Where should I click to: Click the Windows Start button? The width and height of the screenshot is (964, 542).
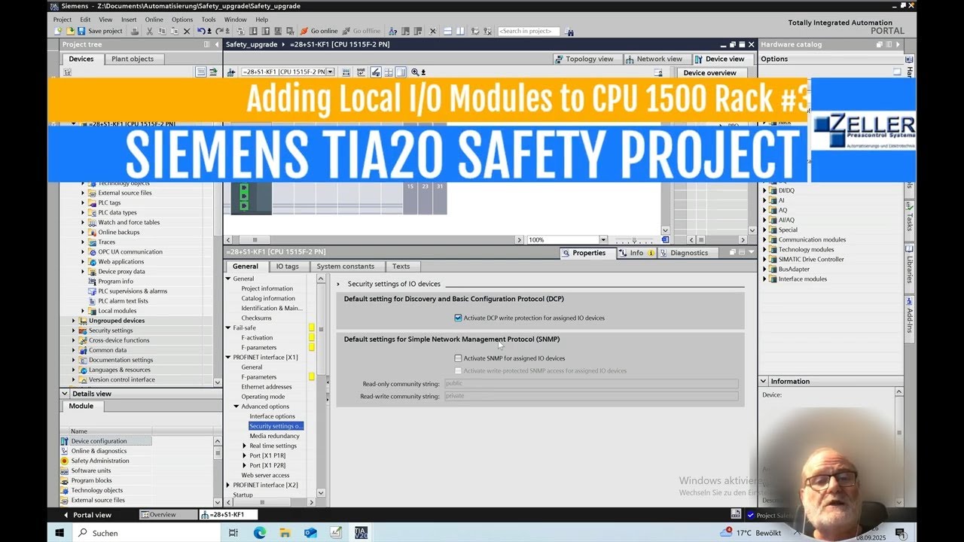[59, 533]
